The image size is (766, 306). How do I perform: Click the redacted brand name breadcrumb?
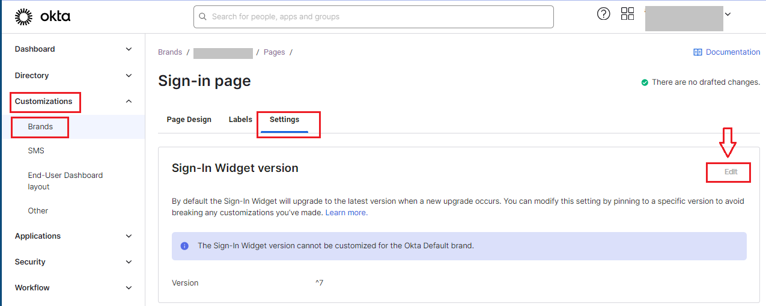223,53
